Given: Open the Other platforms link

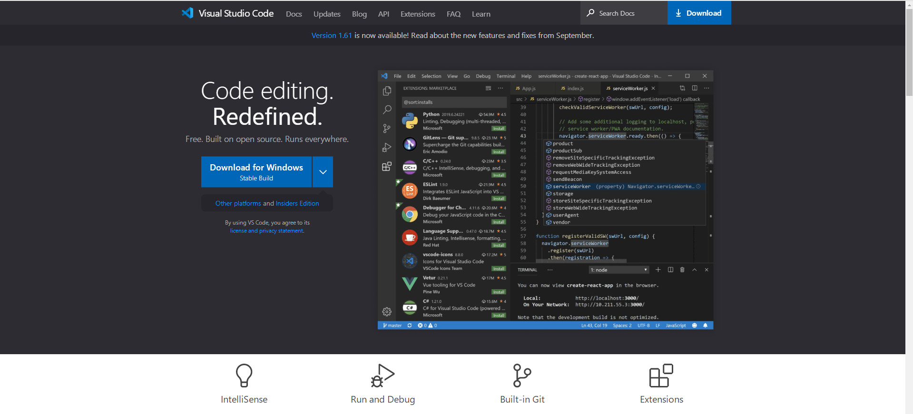Looking at the screenshot, I should pos(238,203).
